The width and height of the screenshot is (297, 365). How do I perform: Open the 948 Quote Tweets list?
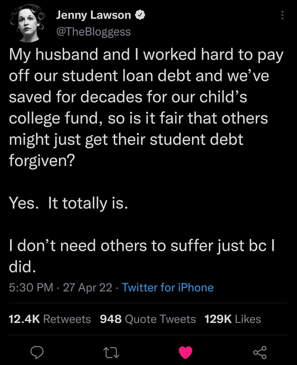tap(148, 319)
